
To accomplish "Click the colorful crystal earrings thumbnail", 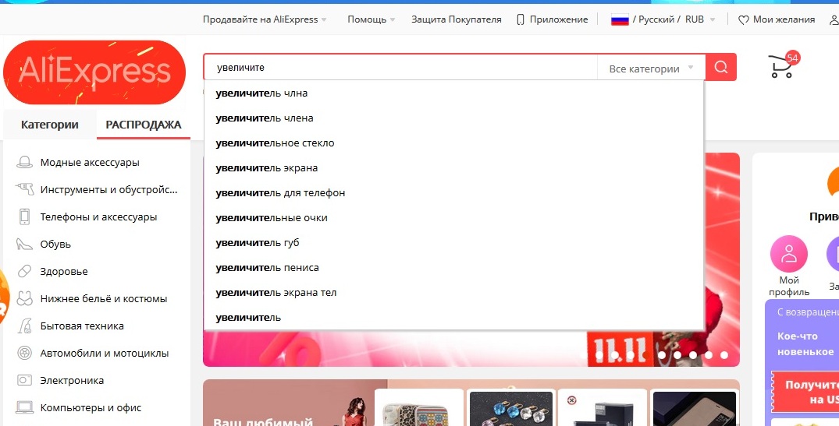I will point(511,408).
